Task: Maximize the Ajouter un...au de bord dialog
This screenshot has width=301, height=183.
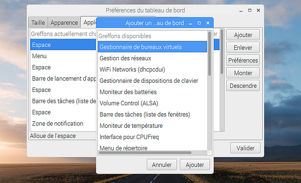Action: 199,23
